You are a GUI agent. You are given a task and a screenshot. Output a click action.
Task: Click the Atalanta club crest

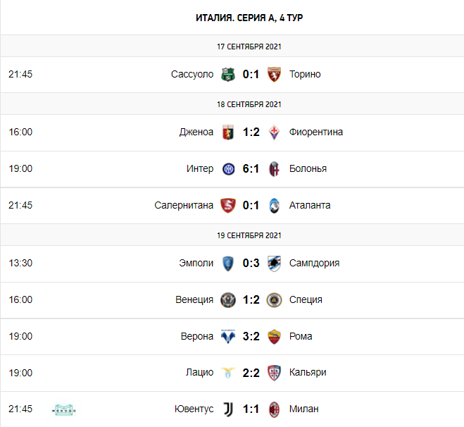click(x=275, y=205)
